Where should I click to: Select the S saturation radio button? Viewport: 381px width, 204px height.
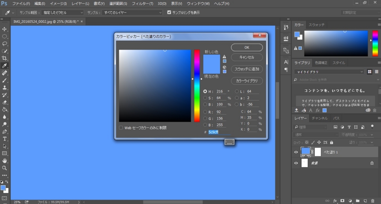pyautogui.click(x=205, y=98)
